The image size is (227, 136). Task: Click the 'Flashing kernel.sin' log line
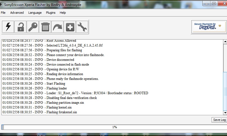coord(37,107)
